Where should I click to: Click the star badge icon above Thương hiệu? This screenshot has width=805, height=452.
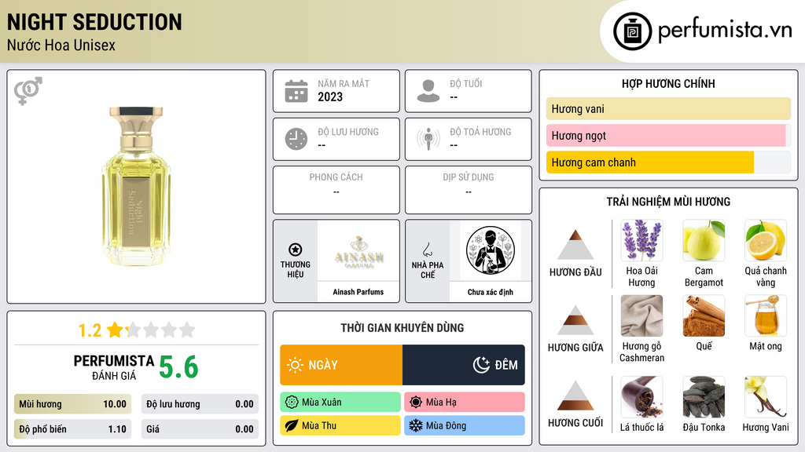pyautogui.click(x=296, y=250)
